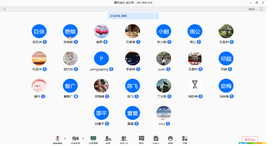273x146 pixels.
Task: Open the documents panel
Action: pyautogui.click(x=156, y=139)
